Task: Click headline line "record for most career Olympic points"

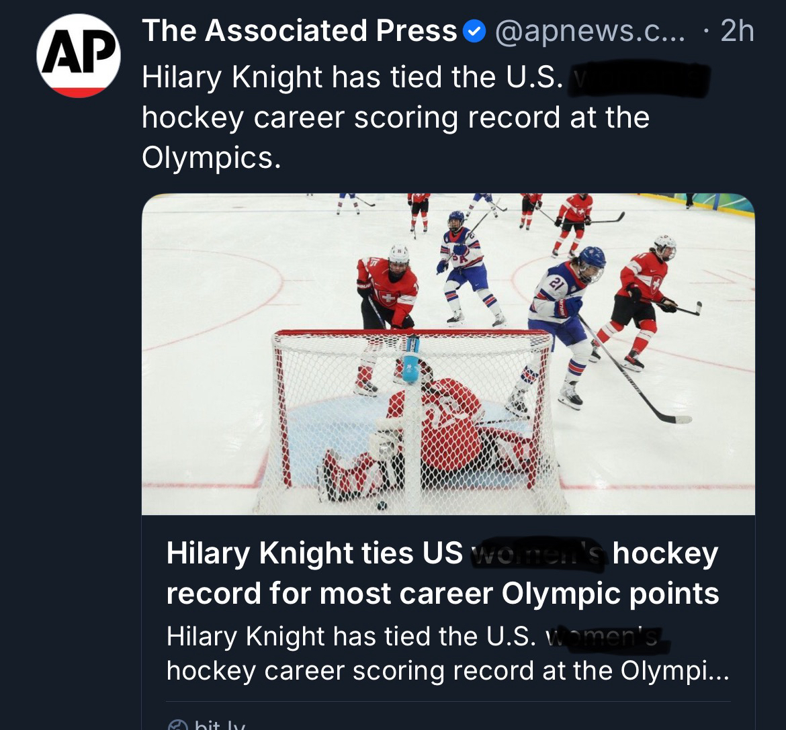Action: (442, 593)
